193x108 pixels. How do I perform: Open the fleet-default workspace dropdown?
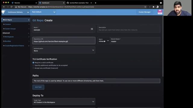tap(43, 12)
